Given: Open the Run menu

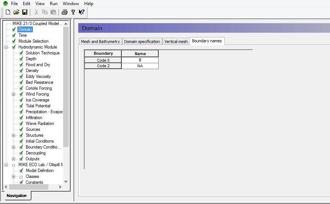Looking at the screenshot, I should tap(54, 4).
